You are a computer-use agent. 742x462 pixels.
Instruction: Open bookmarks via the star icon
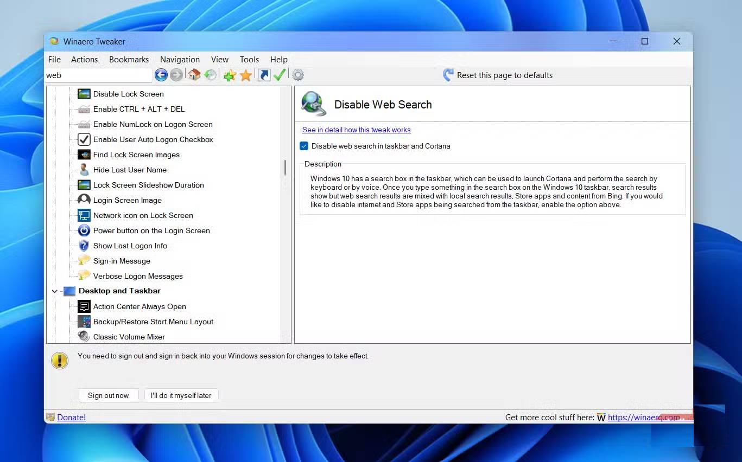coord(245,75)
